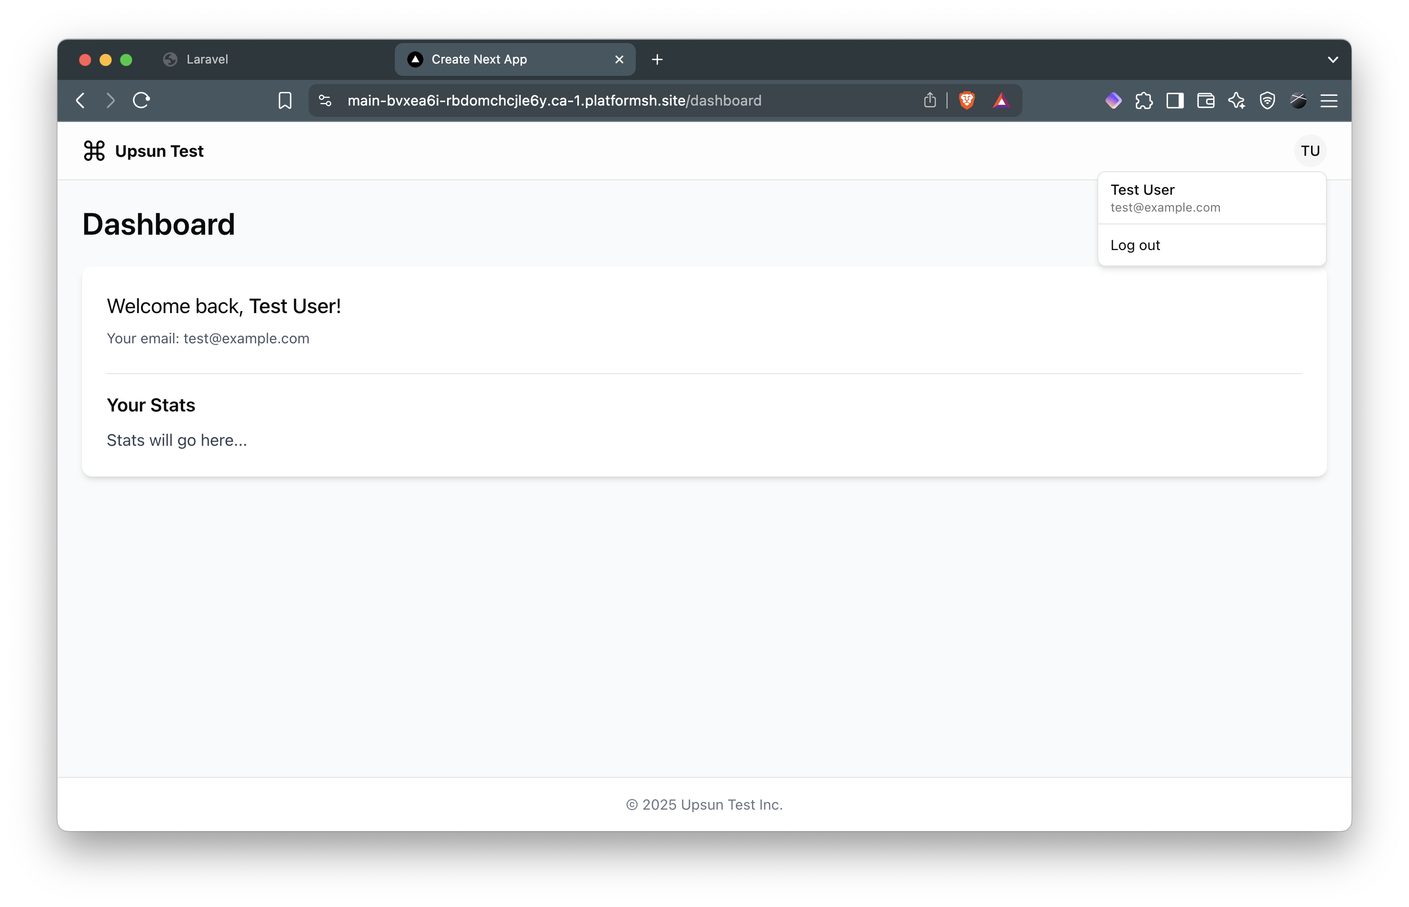Open site settings icon in address bar

[325, 101]
